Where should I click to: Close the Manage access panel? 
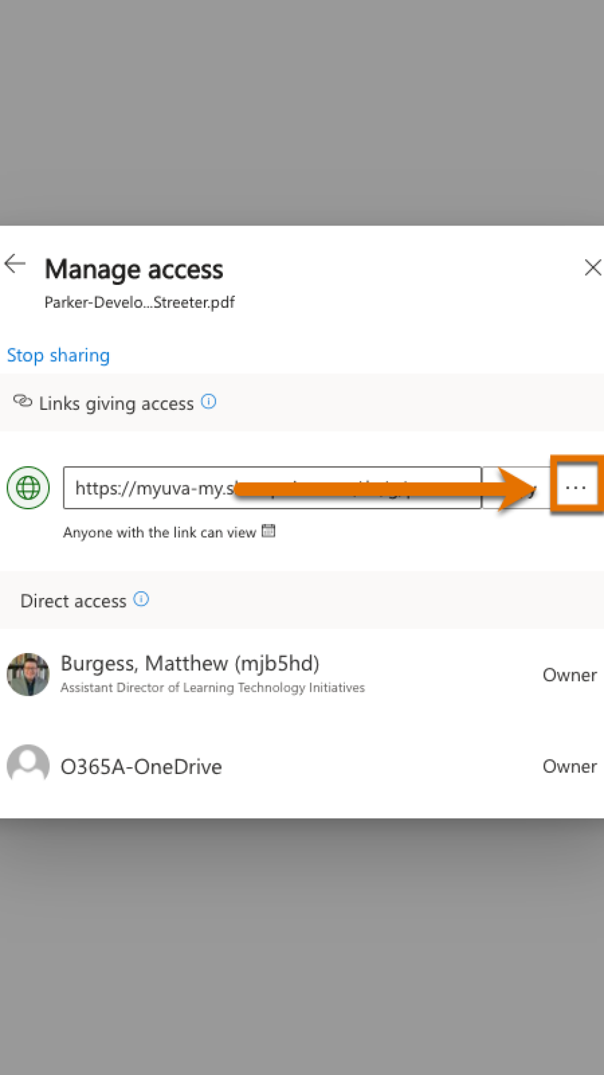click(593, 267)
